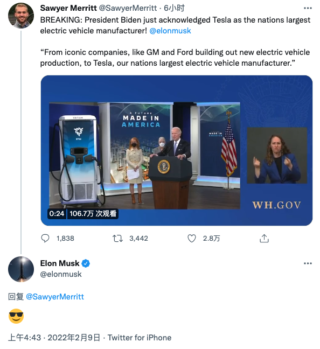Click Elon Musk's rocket avatar
The height and width of the screenshot is (349, 320).
(x=21, y=269)
